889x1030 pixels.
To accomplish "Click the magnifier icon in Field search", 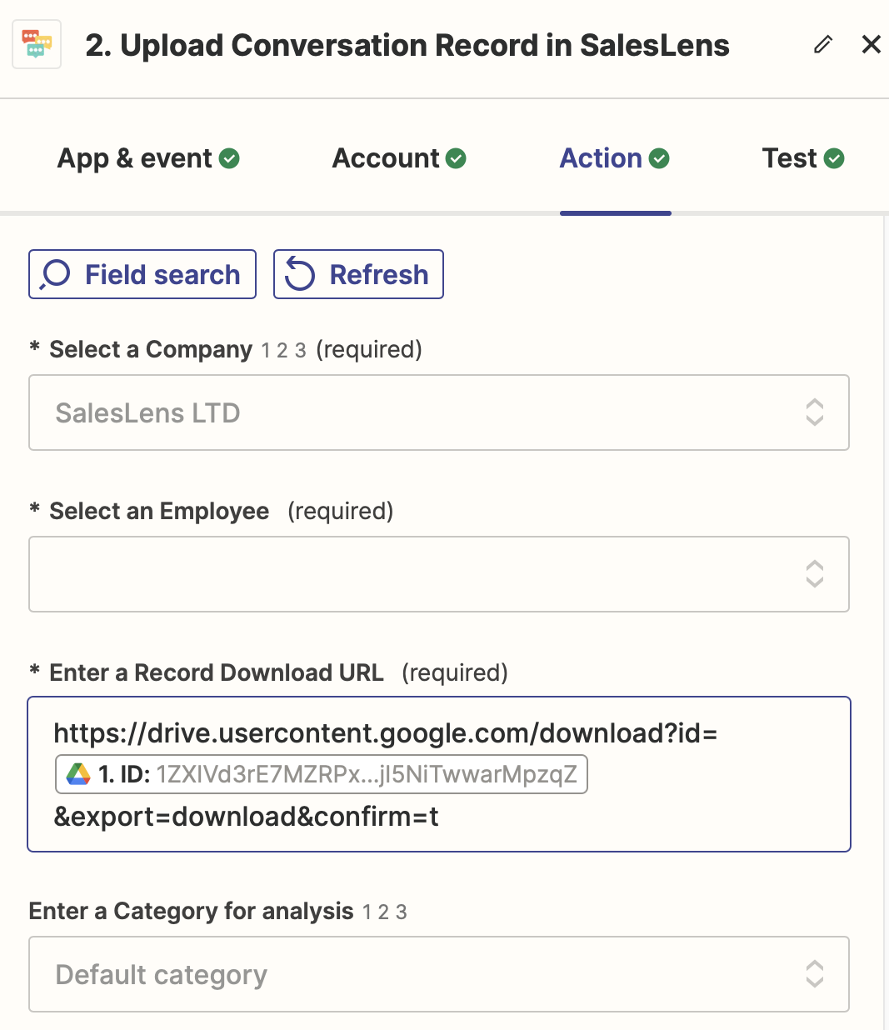I will coord(53,273).
